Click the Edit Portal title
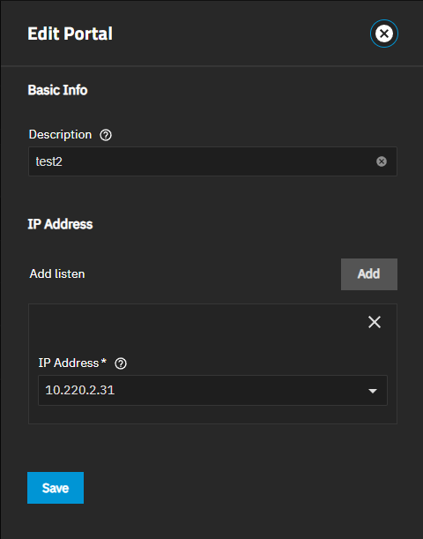423x539 pixels. (x=70, y=34)
